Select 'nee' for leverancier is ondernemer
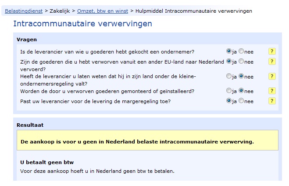This screenshot has height=186, width=289. pyautogui.click(x=241, y=51)
